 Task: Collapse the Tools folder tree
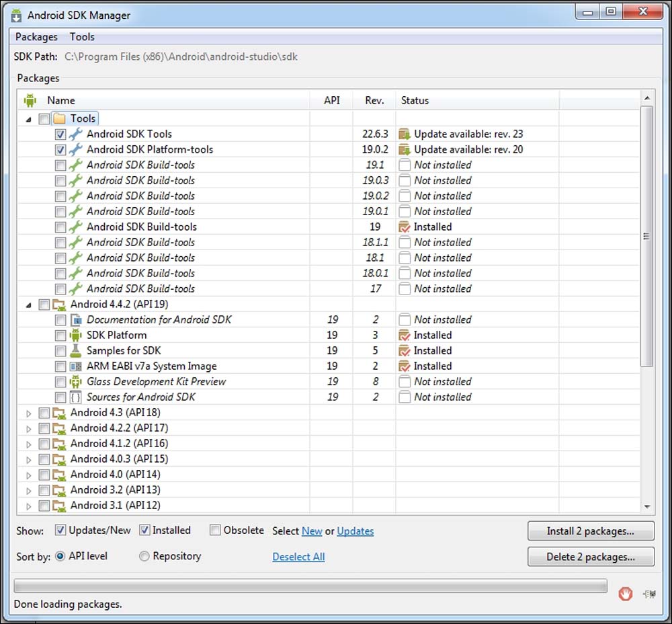pyautogui.click(x=28, y=119)
